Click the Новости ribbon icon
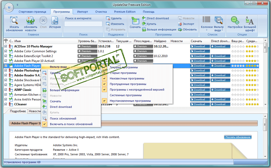The width and height of the screenshot is (271, 168). 180,18
